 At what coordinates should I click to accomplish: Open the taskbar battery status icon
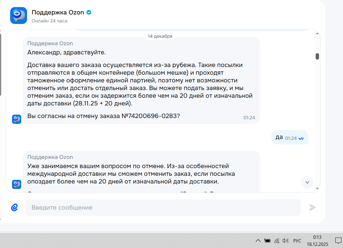pyautogui.click(x=267, y=241)
